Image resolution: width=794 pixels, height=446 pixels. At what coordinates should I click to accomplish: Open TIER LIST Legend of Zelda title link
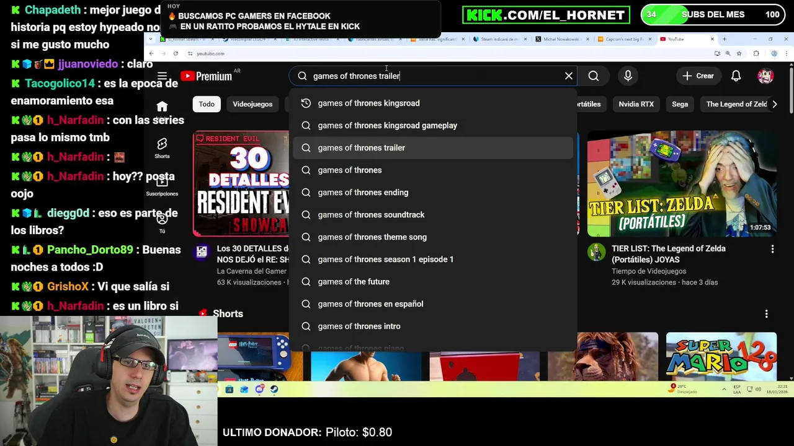668,254
